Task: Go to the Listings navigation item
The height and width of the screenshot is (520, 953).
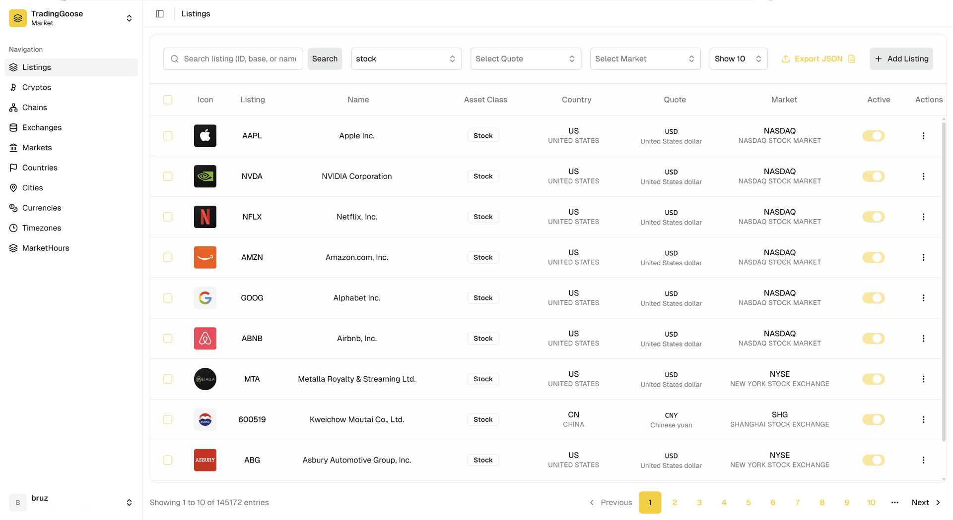Action: pyautogui.click(x=71, y=67)
